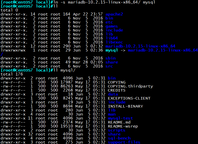198x144 pixels.
Task: Click the 19510 file size value
Action: [67, 126]
